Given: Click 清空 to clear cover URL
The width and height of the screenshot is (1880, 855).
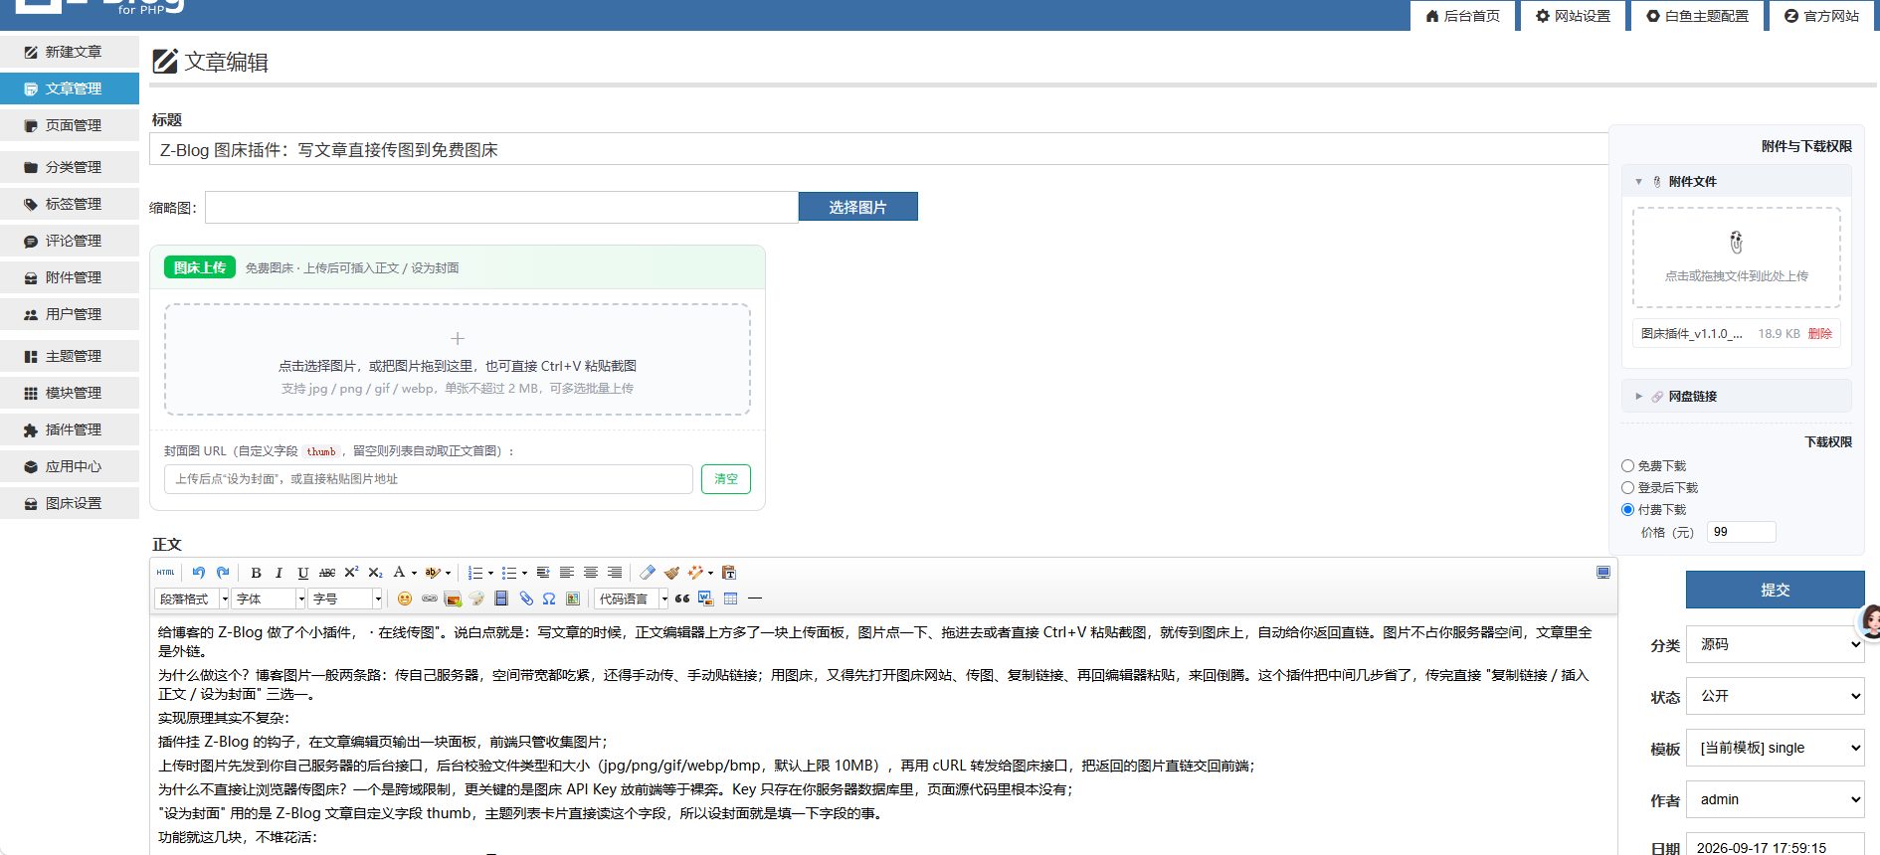Looking at the screenshot, I should tap(726, 479).
